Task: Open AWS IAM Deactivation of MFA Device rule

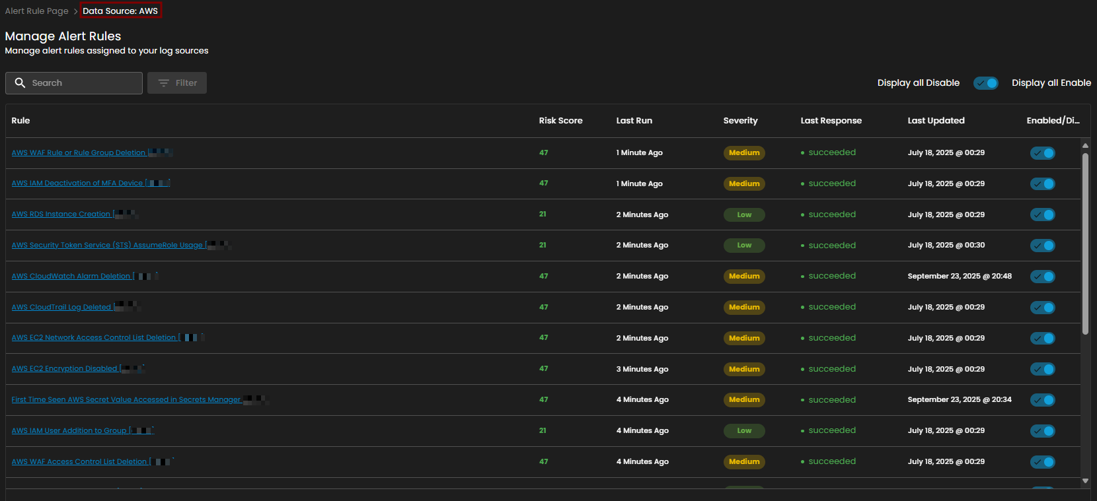Action: [77, 184]
